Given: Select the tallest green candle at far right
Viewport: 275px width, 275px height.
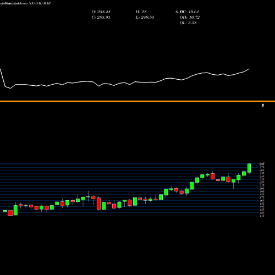Looking at the screenshot, I should click(249, 168).
